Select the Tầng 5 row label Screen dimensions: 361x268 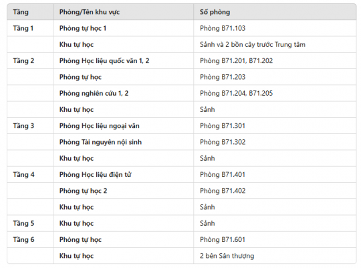[x=23, y=223]
